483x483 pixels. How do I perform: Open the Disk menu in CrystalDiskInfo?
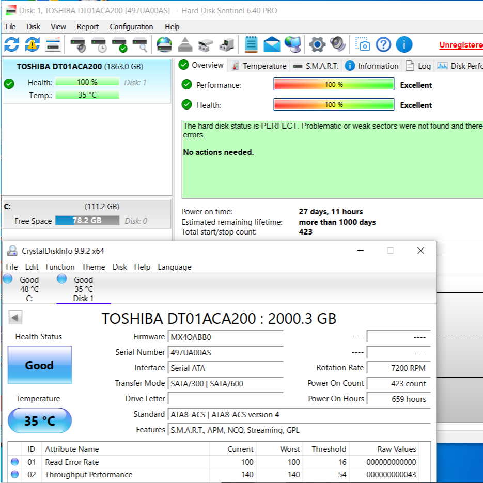(119, 267)
